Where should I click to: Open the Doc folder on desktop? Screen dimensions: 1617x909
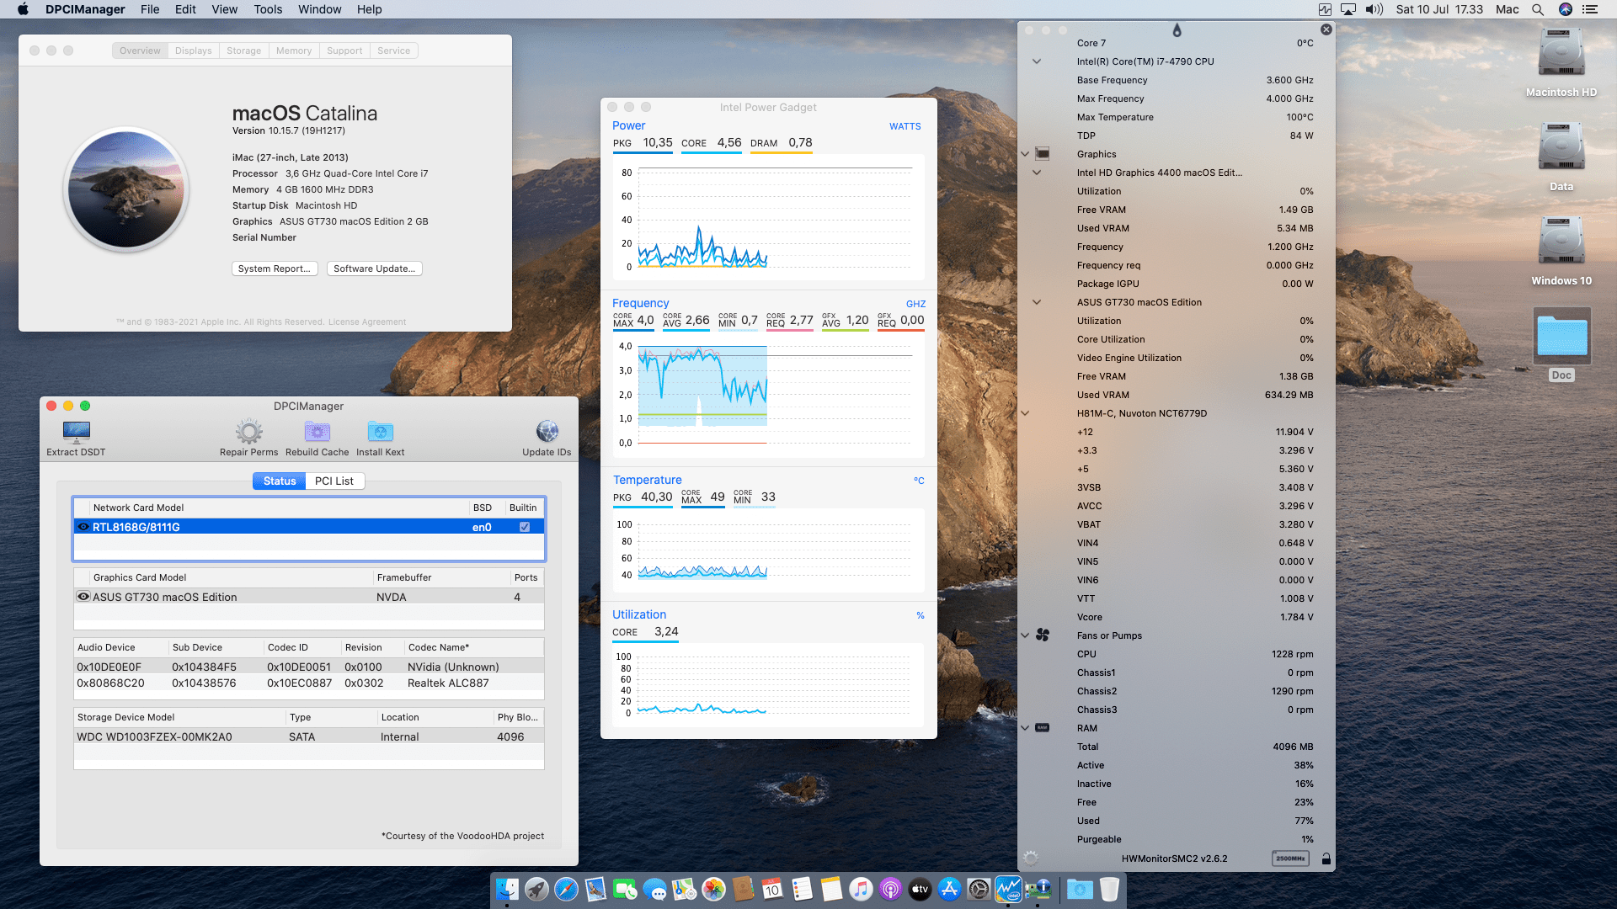(1561, 336)
